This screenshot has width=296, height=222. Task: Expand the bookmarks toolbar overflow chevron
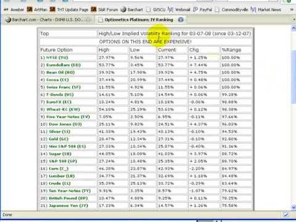(x=292, y=10)
